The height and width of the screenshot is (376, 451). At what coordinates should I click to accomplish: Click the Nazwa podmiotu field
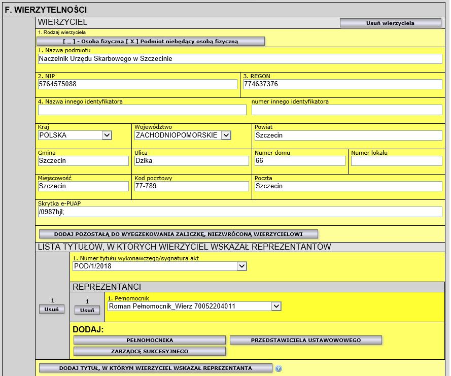(240, 59)
